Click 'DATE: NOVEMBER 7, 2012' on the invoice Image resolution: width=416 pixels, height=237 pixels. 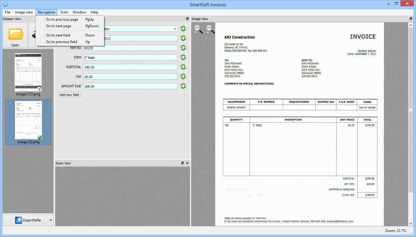(x=362, y=54)
